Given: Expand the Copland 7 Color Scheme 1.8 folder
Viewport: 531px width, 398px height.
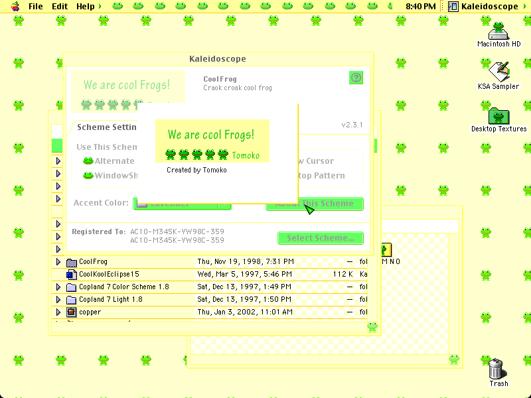Looking at the screenshot, I should point(58,287).
